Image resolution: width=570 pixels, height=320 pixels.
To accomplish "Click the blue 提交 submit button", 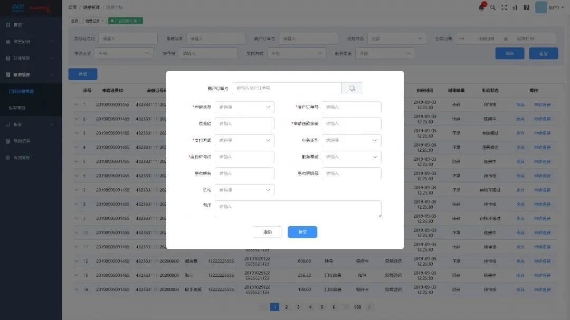I will 302,232.
